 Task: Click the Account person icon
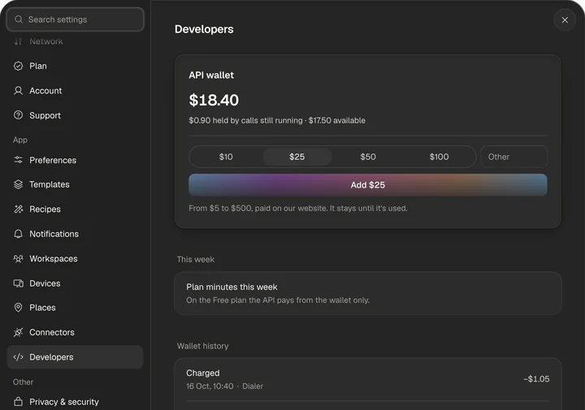[x=18, y=91]
